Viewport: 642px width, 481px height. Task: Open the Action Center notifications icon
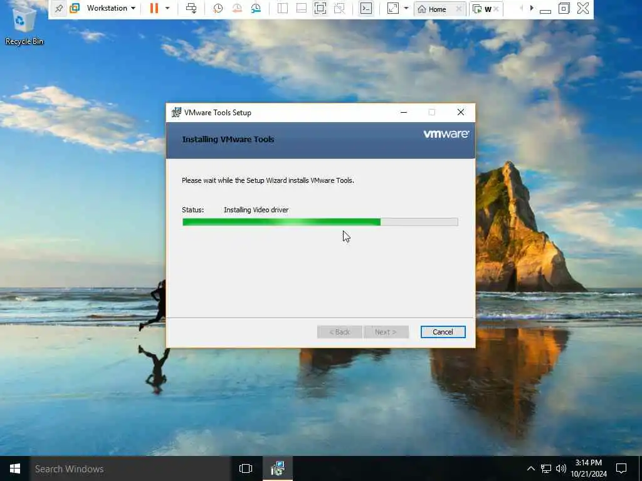[621, 468]
